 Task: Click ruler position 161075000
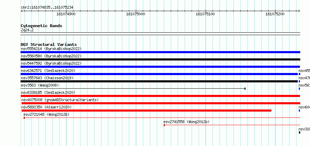point(135,14)
